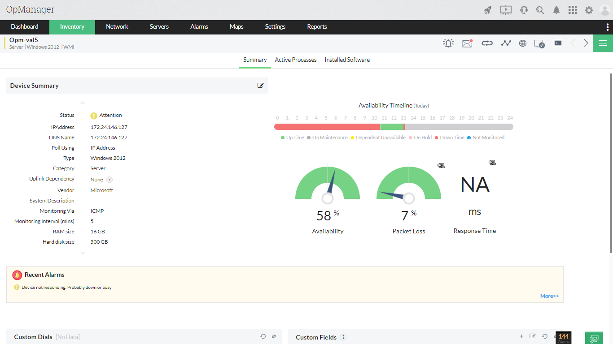Image resolution: width=613 pixels, height=344 pixels.
Task: Open the green chat support button
Action: (594, 338)
